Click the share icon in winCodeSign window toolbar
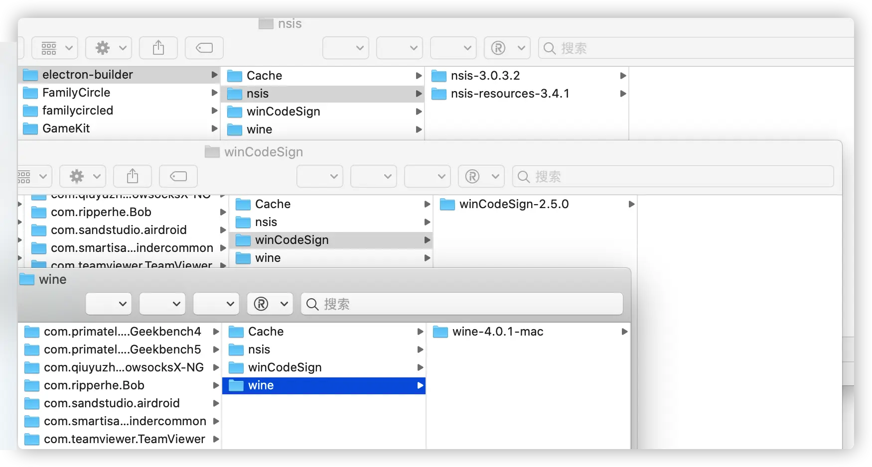 coord(133,176)
